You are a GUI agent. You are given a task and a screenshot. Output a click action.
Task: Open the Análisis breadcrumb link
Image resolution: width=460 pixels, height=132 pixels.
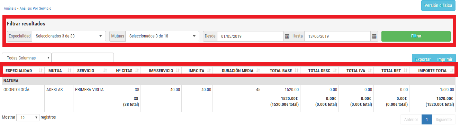point(10,8)
